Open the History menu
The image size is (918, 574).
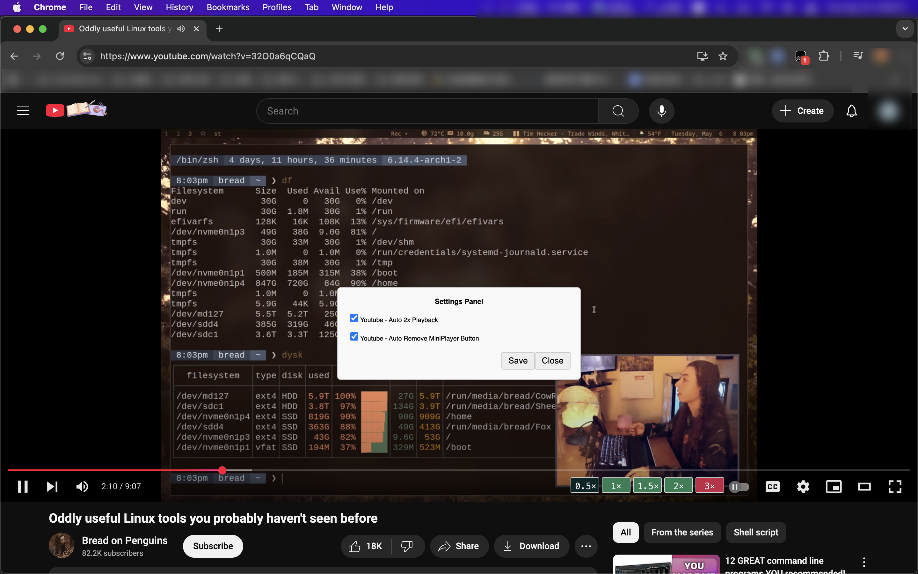[179, 7]
